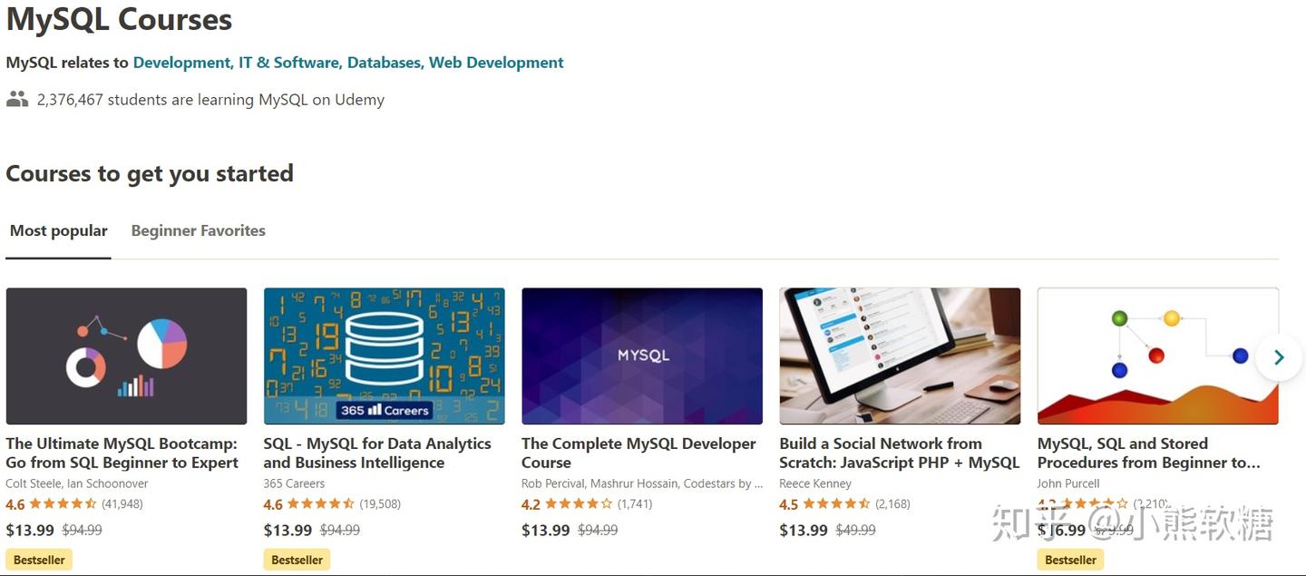Click the Bestseller badge under John Purcell's course
This screenshot has width=1306, height=576.
tap(1070, 560)
